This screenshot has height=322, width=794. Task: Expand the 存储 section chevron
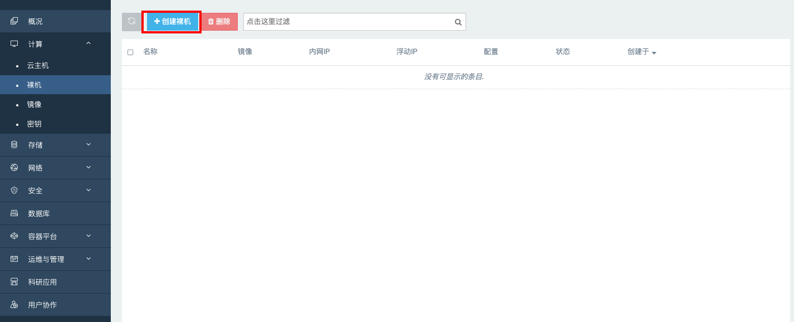click(89, 144)
